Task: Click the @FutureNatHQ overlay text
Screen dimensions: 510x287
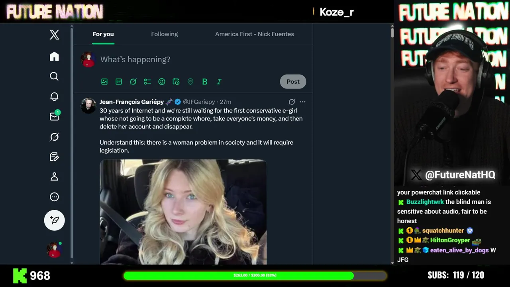Action: click(x=460, y=175)
